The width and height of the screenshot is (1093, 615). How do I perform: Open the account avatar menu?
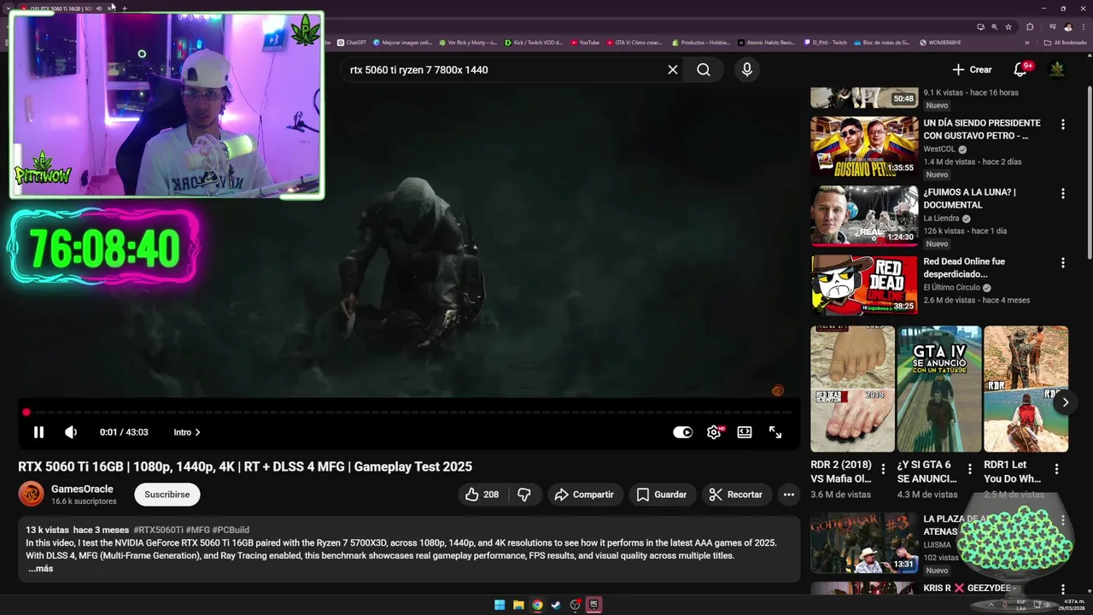[1057, 70]
